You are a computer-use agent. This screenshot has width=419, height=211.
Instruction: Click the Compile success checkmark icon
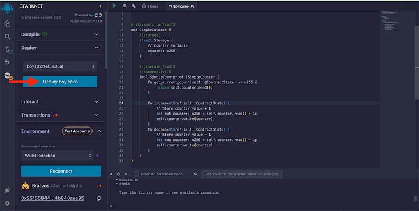click(44, 34)
